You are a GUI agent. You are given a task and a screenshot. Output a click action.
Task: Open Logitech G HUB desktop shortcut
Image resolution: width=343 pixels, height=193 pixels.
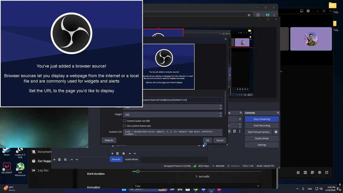(20, 153)
